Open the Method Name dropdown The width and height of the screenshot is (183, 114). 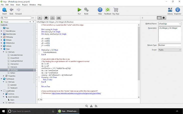180,24
